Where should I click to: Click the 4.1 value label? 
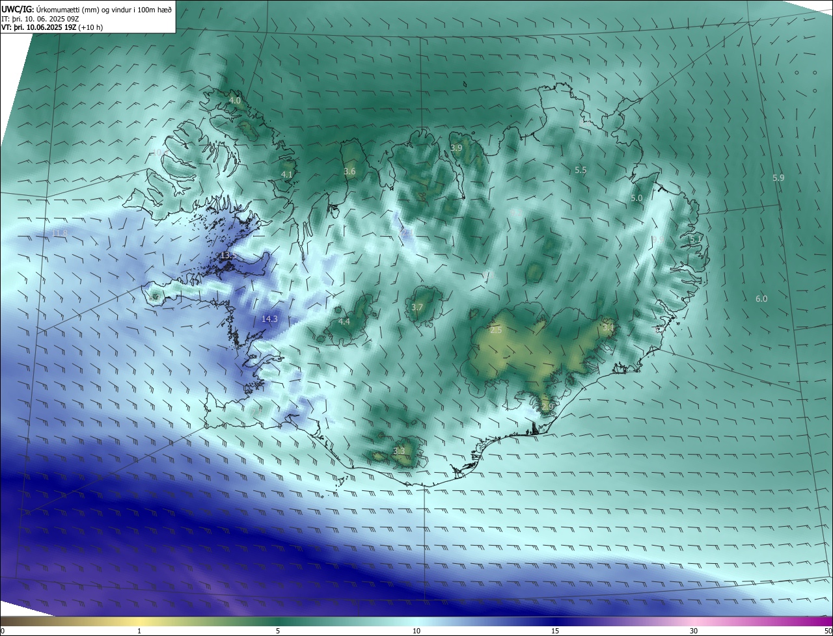tap(286, 174)
